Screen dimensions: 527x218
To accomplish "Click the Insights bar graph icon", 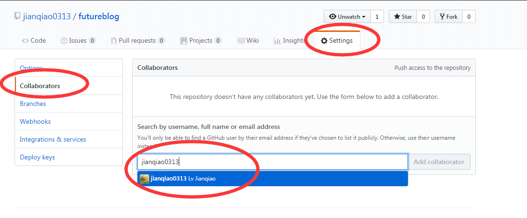I will (277, 41).
